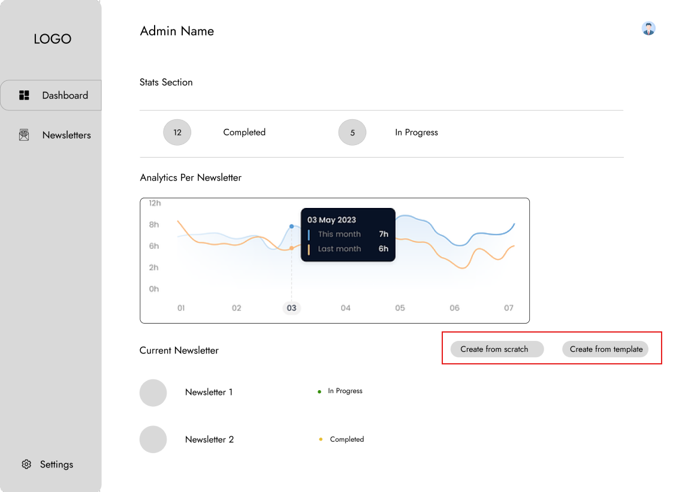This screenshot has height=492, width=691.
Task: Click the Newsletters envelope icon
Action: click(x=24, y=135)
